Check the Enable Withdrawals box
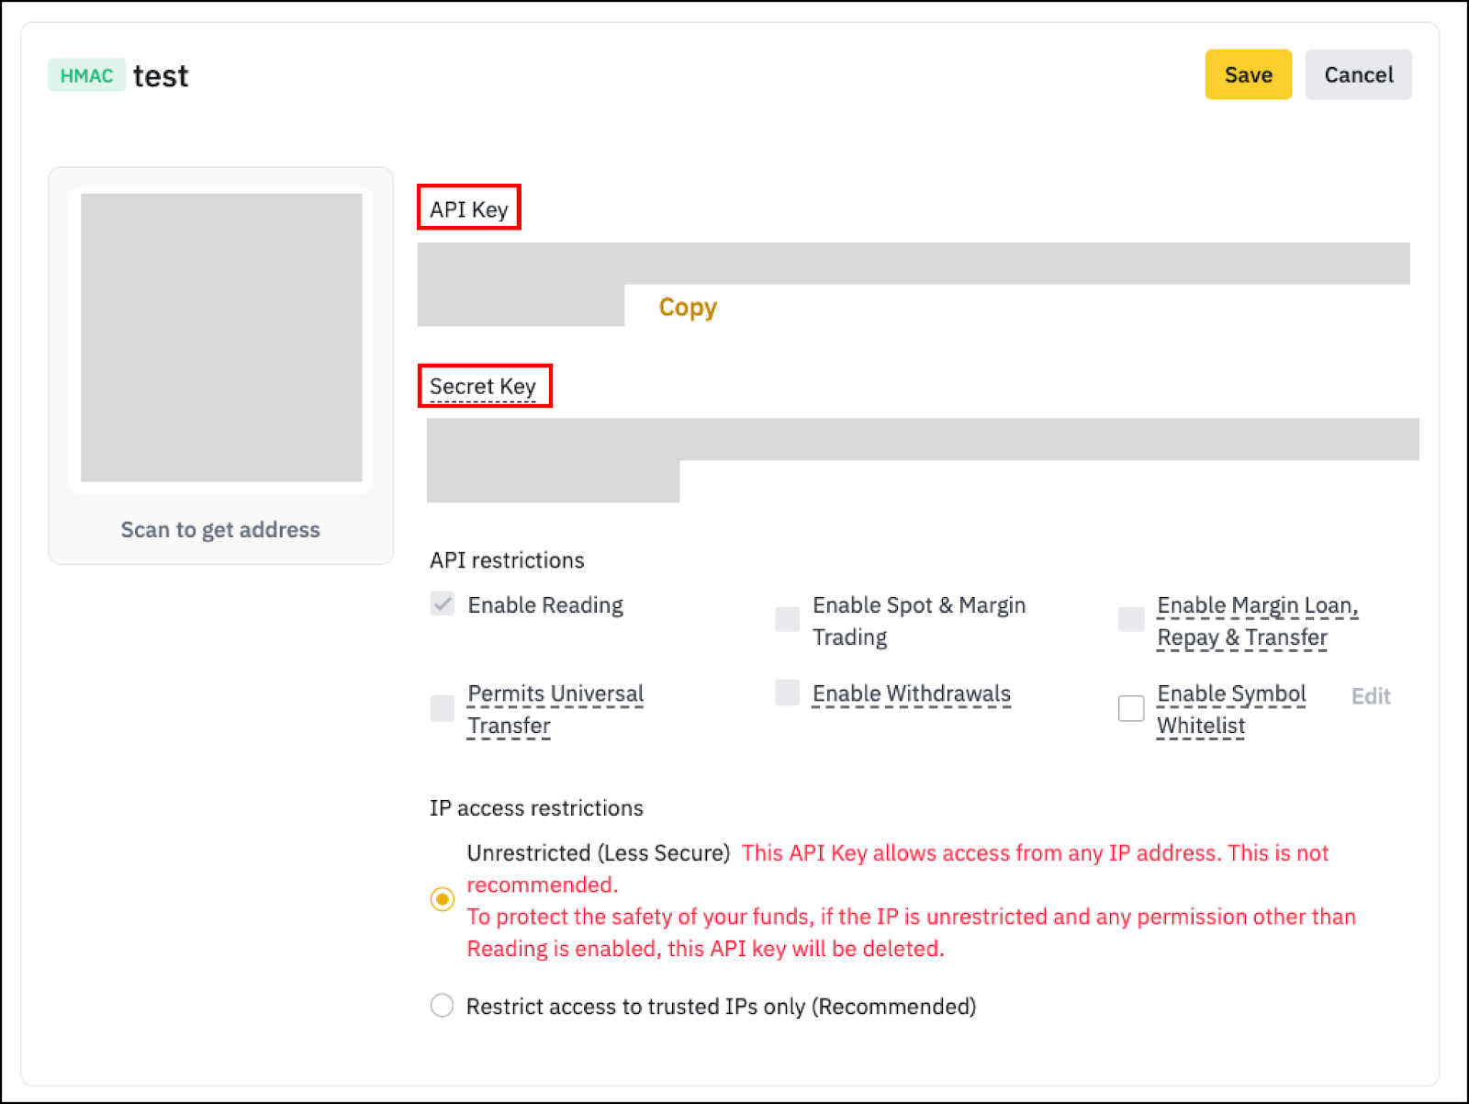 tap(787, 693)
